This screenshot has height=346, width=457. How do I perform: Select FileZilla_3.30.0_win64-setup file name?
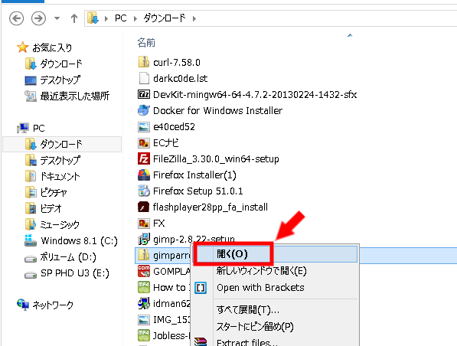click(x=216, y=159)
